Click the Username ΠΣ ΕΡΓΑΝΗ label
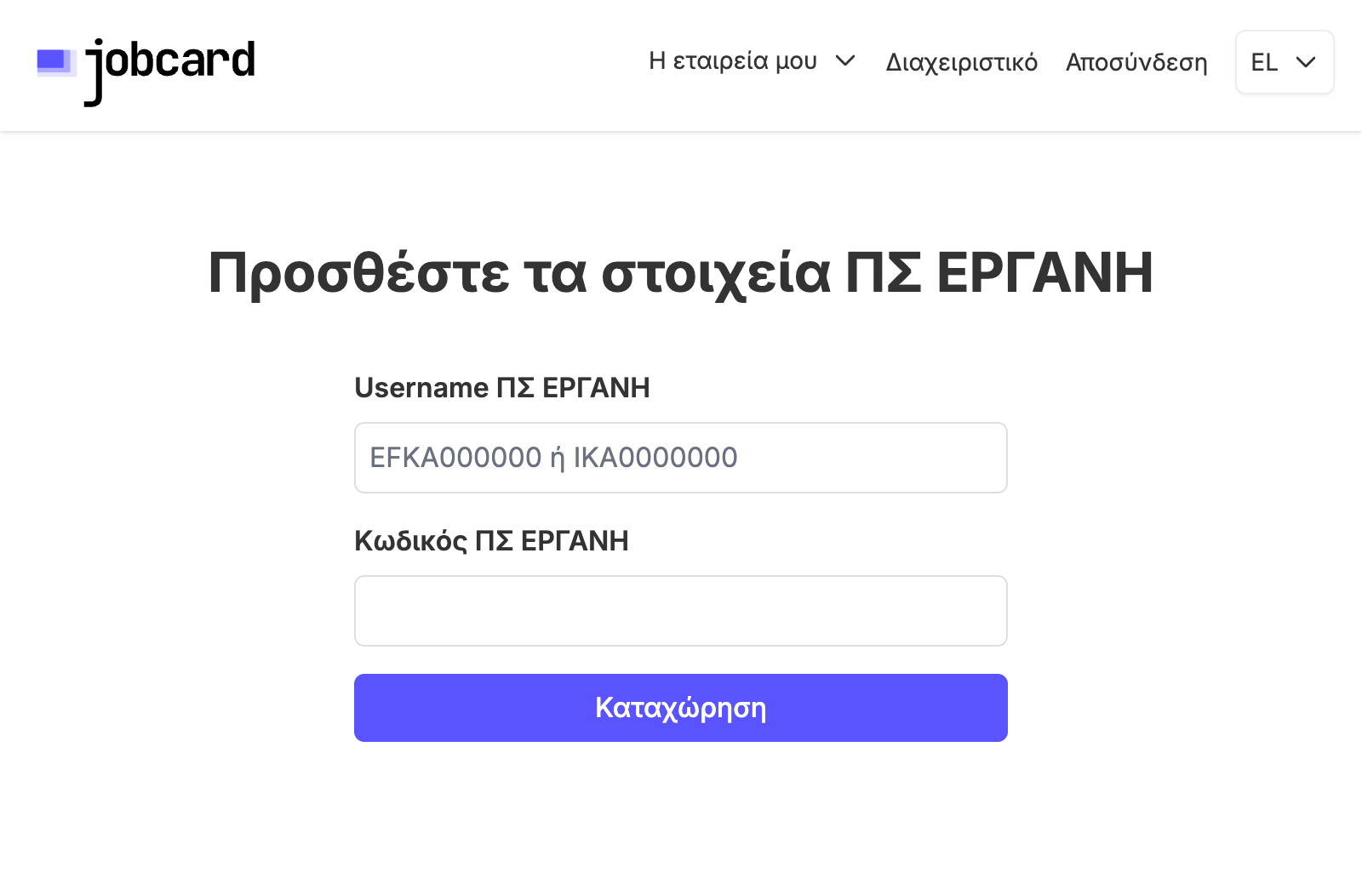 tap(502, 388)
